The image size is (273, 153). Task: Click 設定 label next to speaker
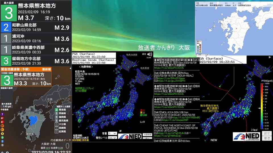pyautogui.click(x=144, y=54)
